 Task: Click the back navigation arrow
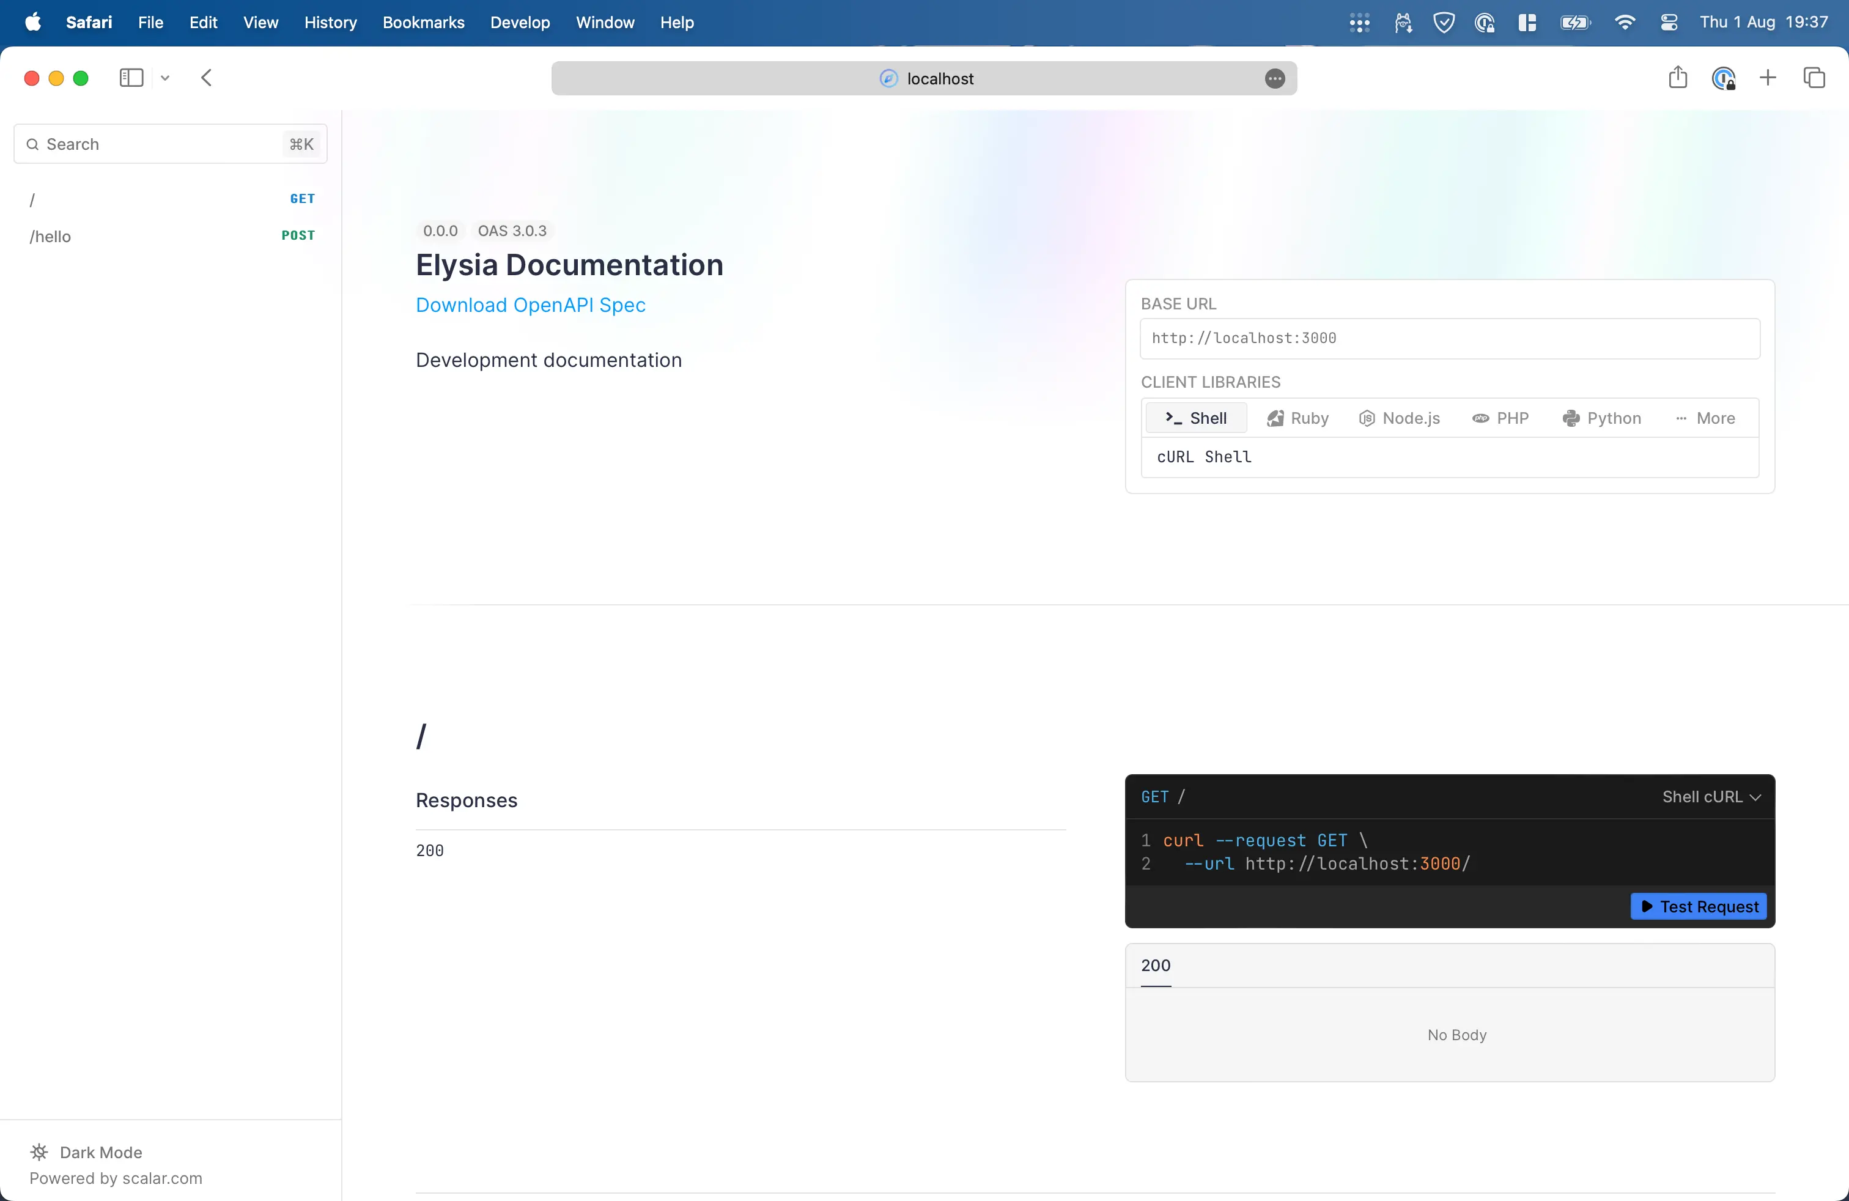point(206,78)
